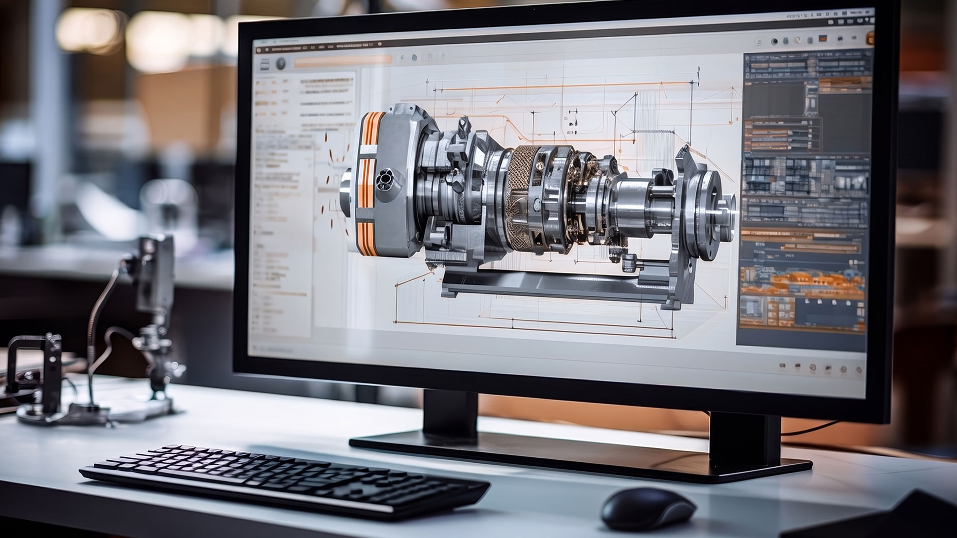The height and width of the screenshot is (538, 957).
Task: Click the leftmost status icon at bottom-right of window
Action: 783,366
